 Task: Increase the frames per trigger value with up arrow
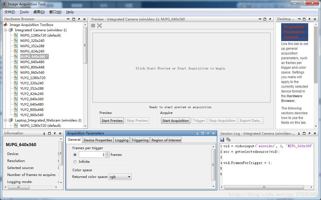[x=107, y=153]
